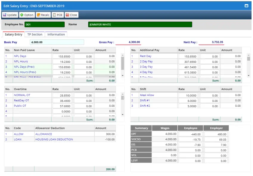253x176 pixels.
Task: Click the down arrow on Non Paid Leave scrollbar
Action: point(122,75)
